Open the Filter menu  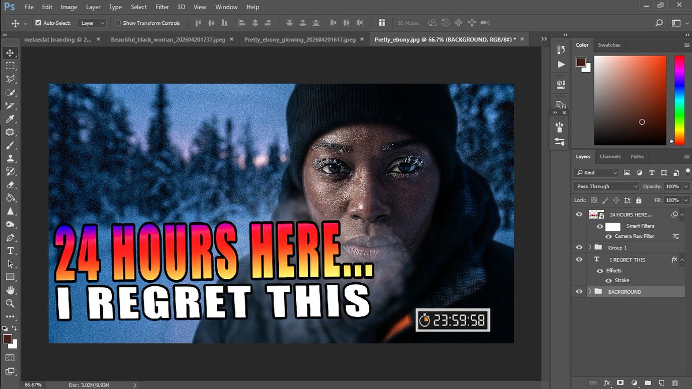click(162, 7)
